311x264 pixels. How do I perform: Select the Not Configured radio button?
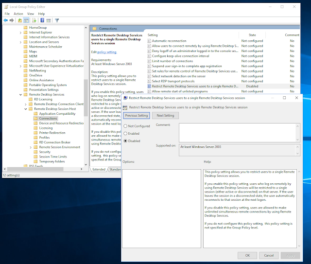(x=125, y=126)
